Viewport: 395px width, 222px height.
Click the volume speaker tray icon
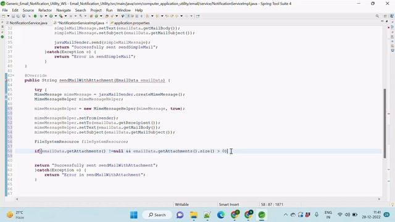pos(347,215)
